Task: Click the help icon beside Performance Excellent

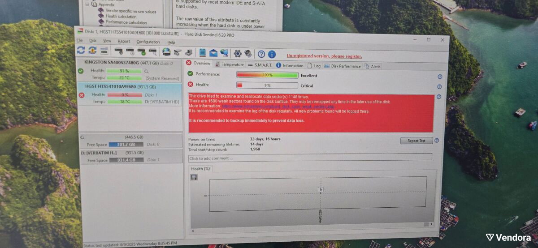Action: pos(440,77)
